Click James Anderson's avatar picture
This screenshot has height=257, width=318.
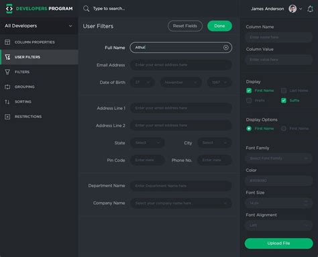(293, 9)
